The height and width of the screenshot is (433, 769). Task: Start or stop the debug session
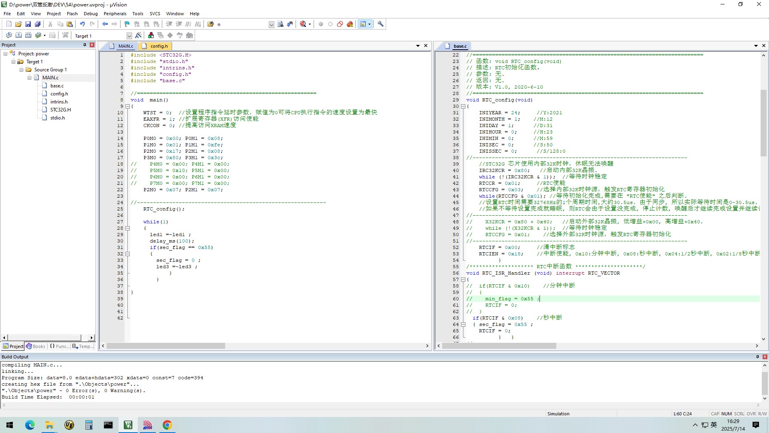click(303, 24)
